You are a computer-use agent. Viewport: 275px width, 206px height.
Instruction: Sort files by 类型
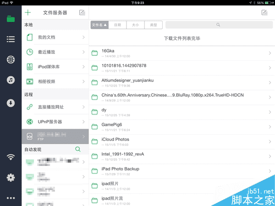(154, 25)
